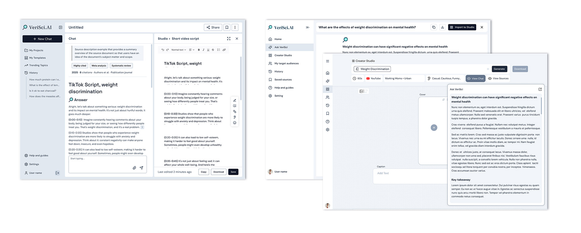Click the Generate button in Creator Studio
The width and height of the screenshot is (581, 233).
coord(499,69)
